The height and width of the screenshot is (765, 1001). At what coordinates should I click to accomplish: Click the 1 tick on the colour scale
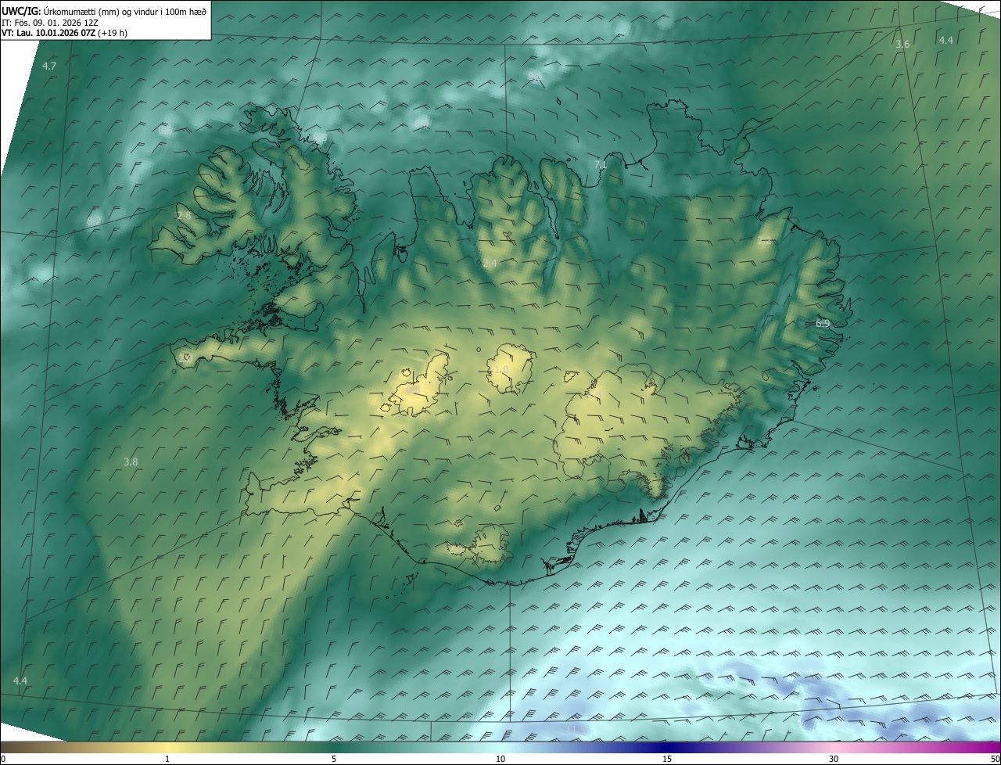click(167, 759)
